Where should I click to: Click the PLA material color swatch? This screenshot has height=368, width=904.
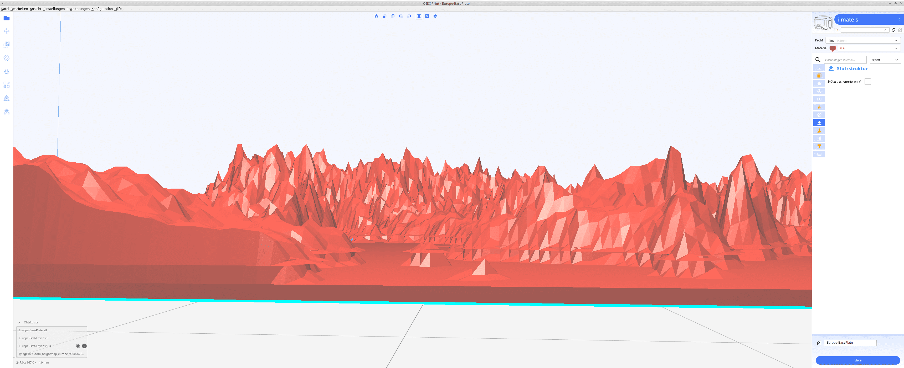click(x=833, y=48)
